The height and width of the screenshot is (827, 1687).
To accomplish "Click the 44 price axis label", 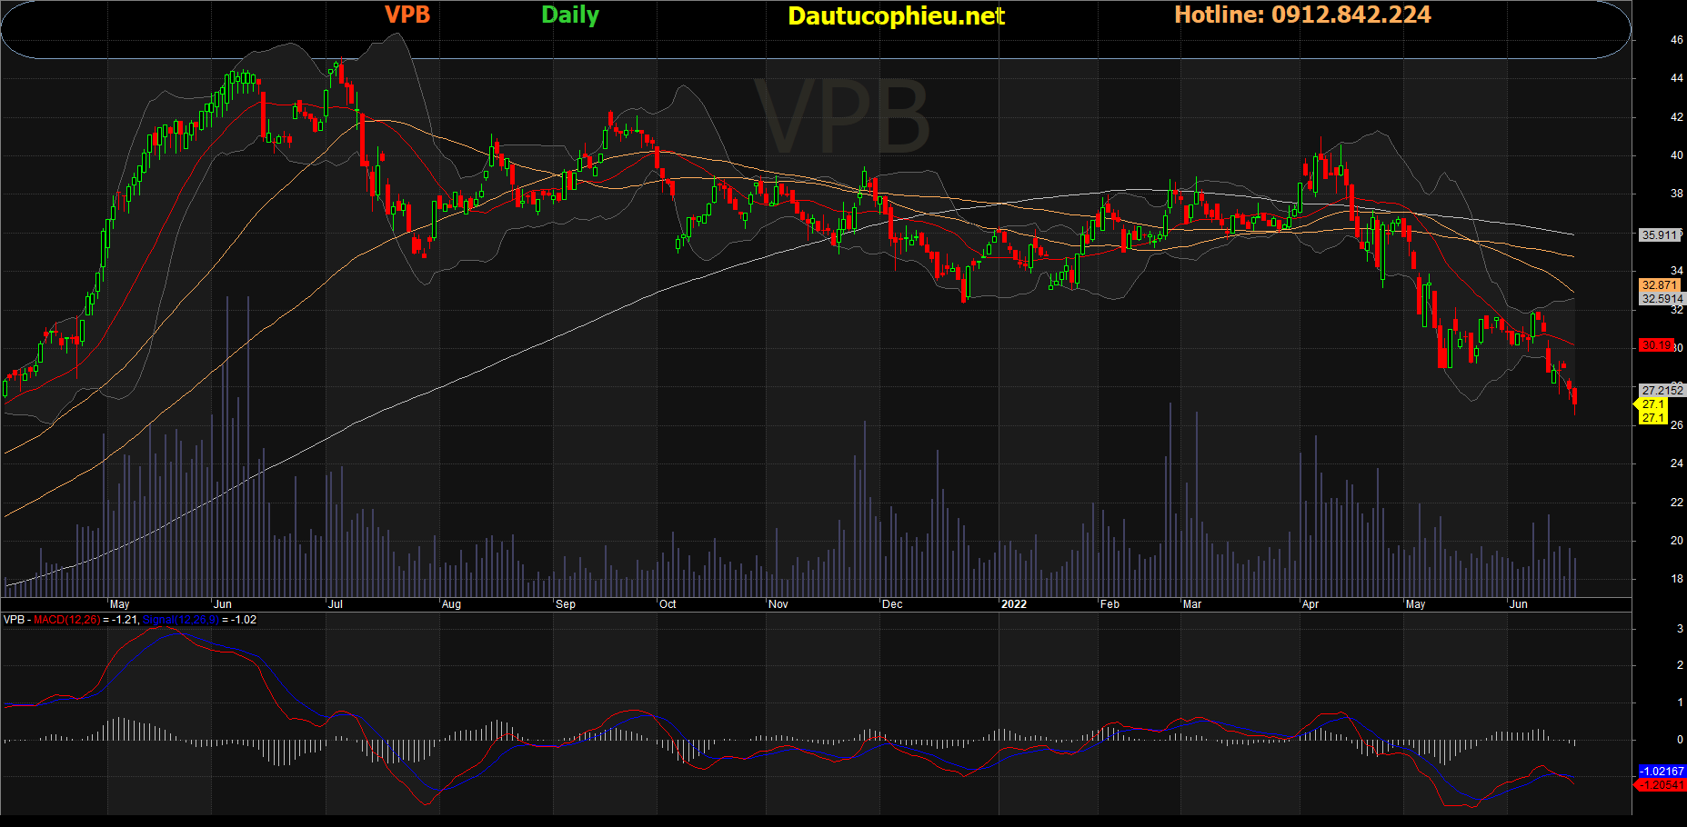I will pyautogui.click(x=1676, y=78).
